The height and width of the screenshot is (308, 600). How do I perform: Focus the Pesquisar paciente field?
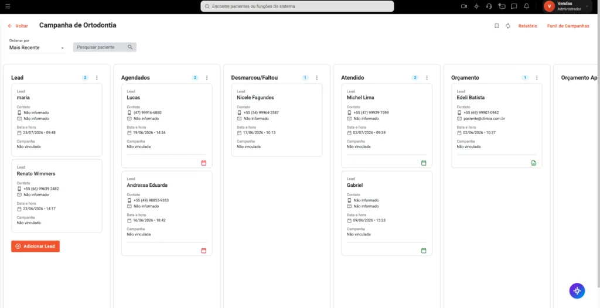pyautogui.click(x=104, y=47)
